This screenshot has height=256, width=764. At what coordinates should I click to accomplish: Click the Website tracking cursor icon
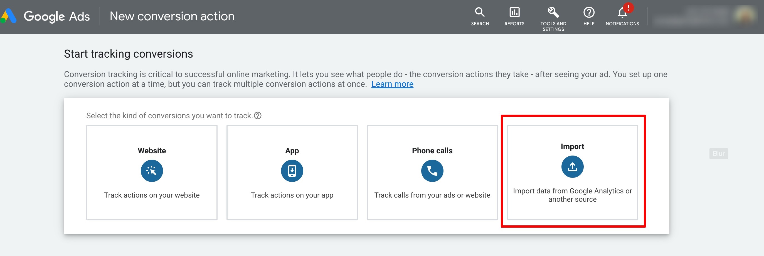pyautogui.click(x=152, y=171)
